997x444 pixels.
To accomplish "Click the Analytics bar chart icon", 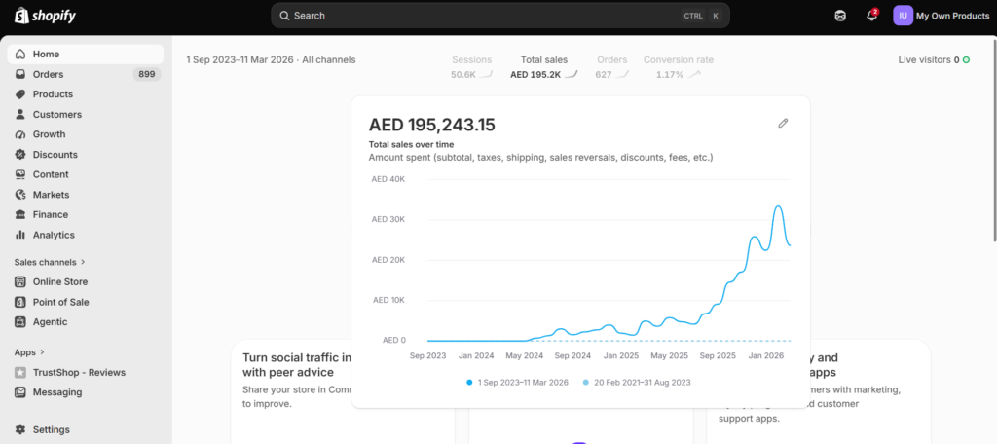I will click(20, 235).
